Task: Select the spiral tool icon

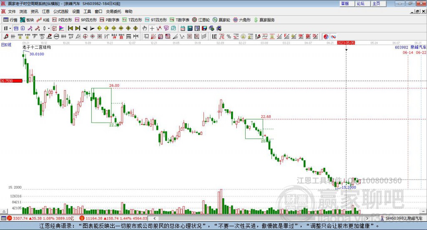Action: [x=42, y=36]
